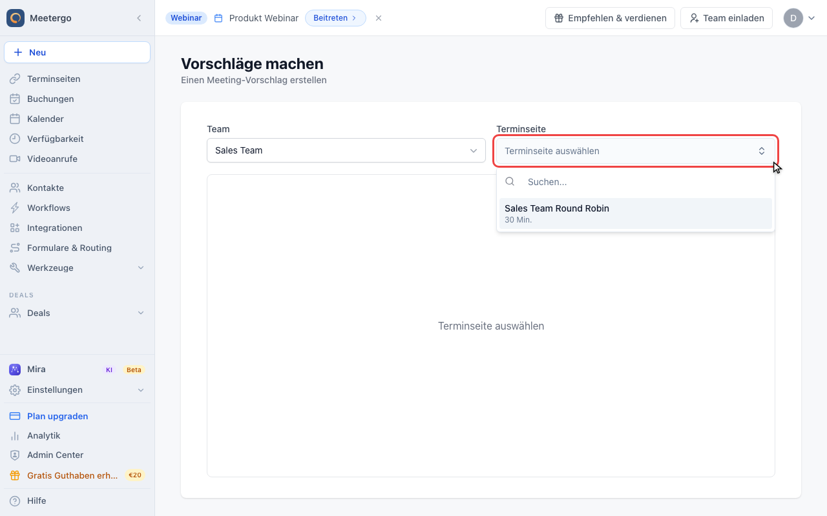This screenshot has height=516, width=827.
Task: Collapse the sidebar with the chevron icon
Action: [139, 18]
